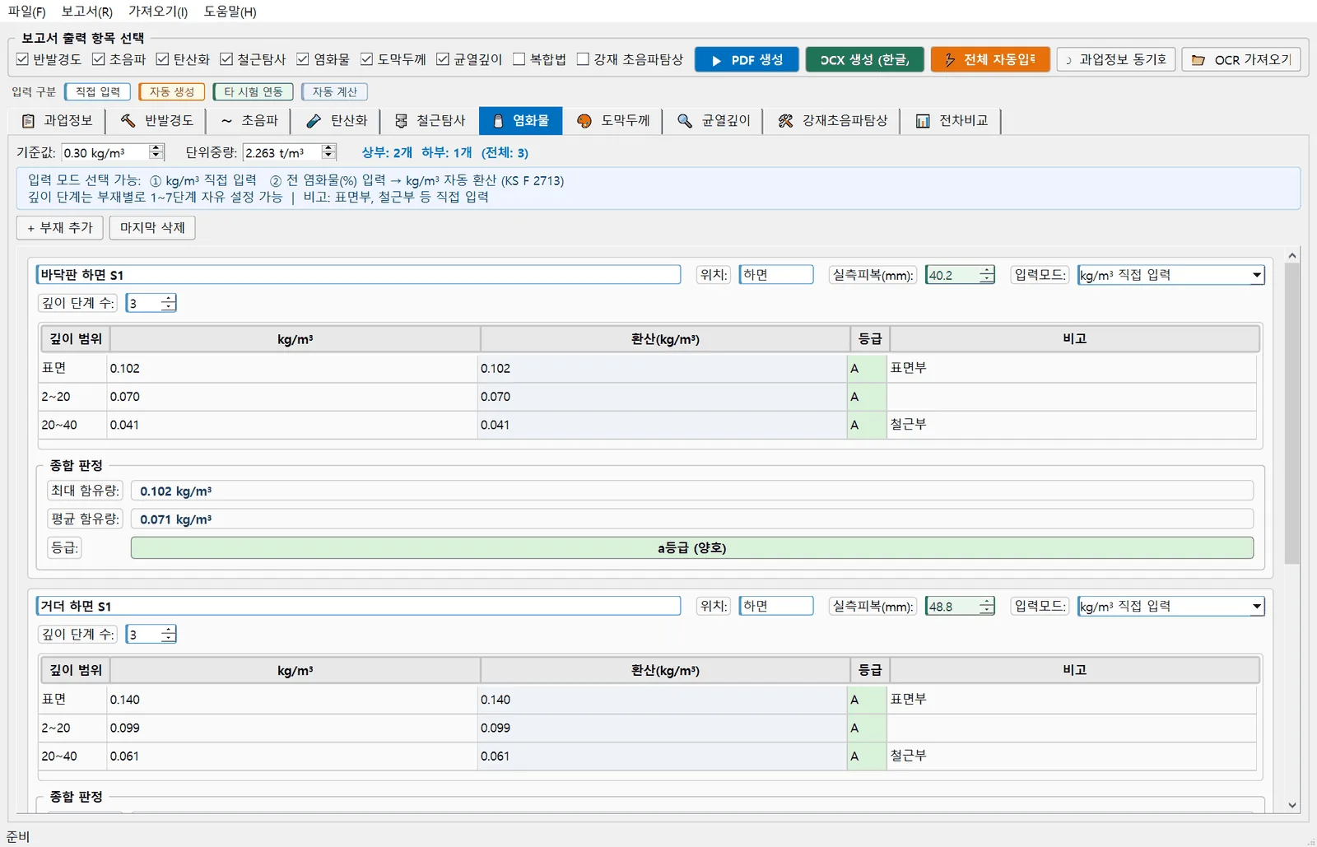Click the scrollbar down arrow at bottom
Image resolution: width=1317 pixels, height=847 pixels.
click(x=1292, y=806)
